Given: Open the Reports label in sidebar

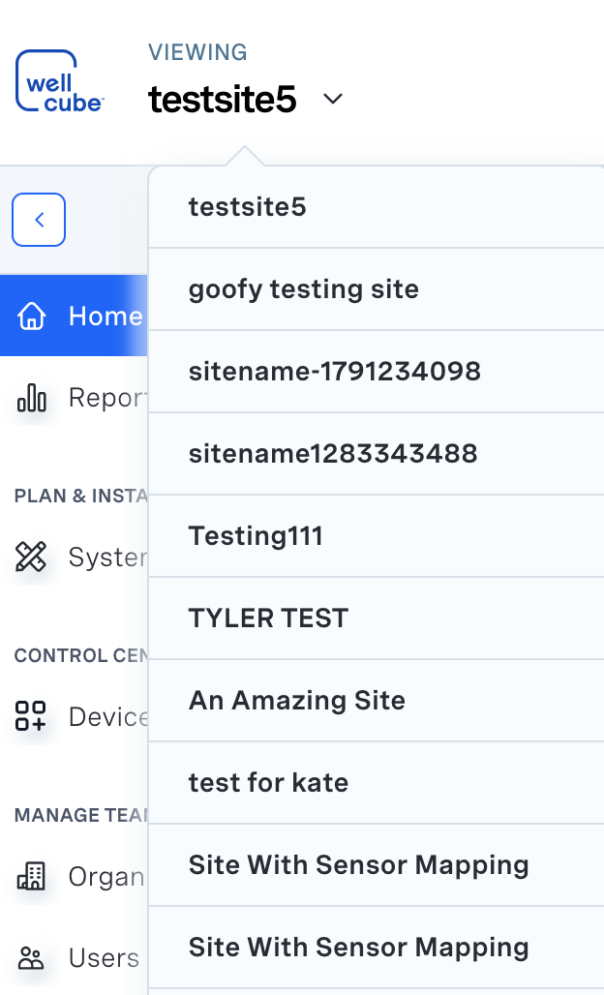Looking at the screenshot, I should click(107, 398).
